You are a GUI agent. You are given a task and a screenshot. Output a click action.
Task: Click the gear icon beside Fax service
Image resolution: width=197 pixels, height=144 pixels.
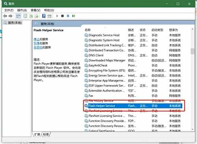click(86, 95)
